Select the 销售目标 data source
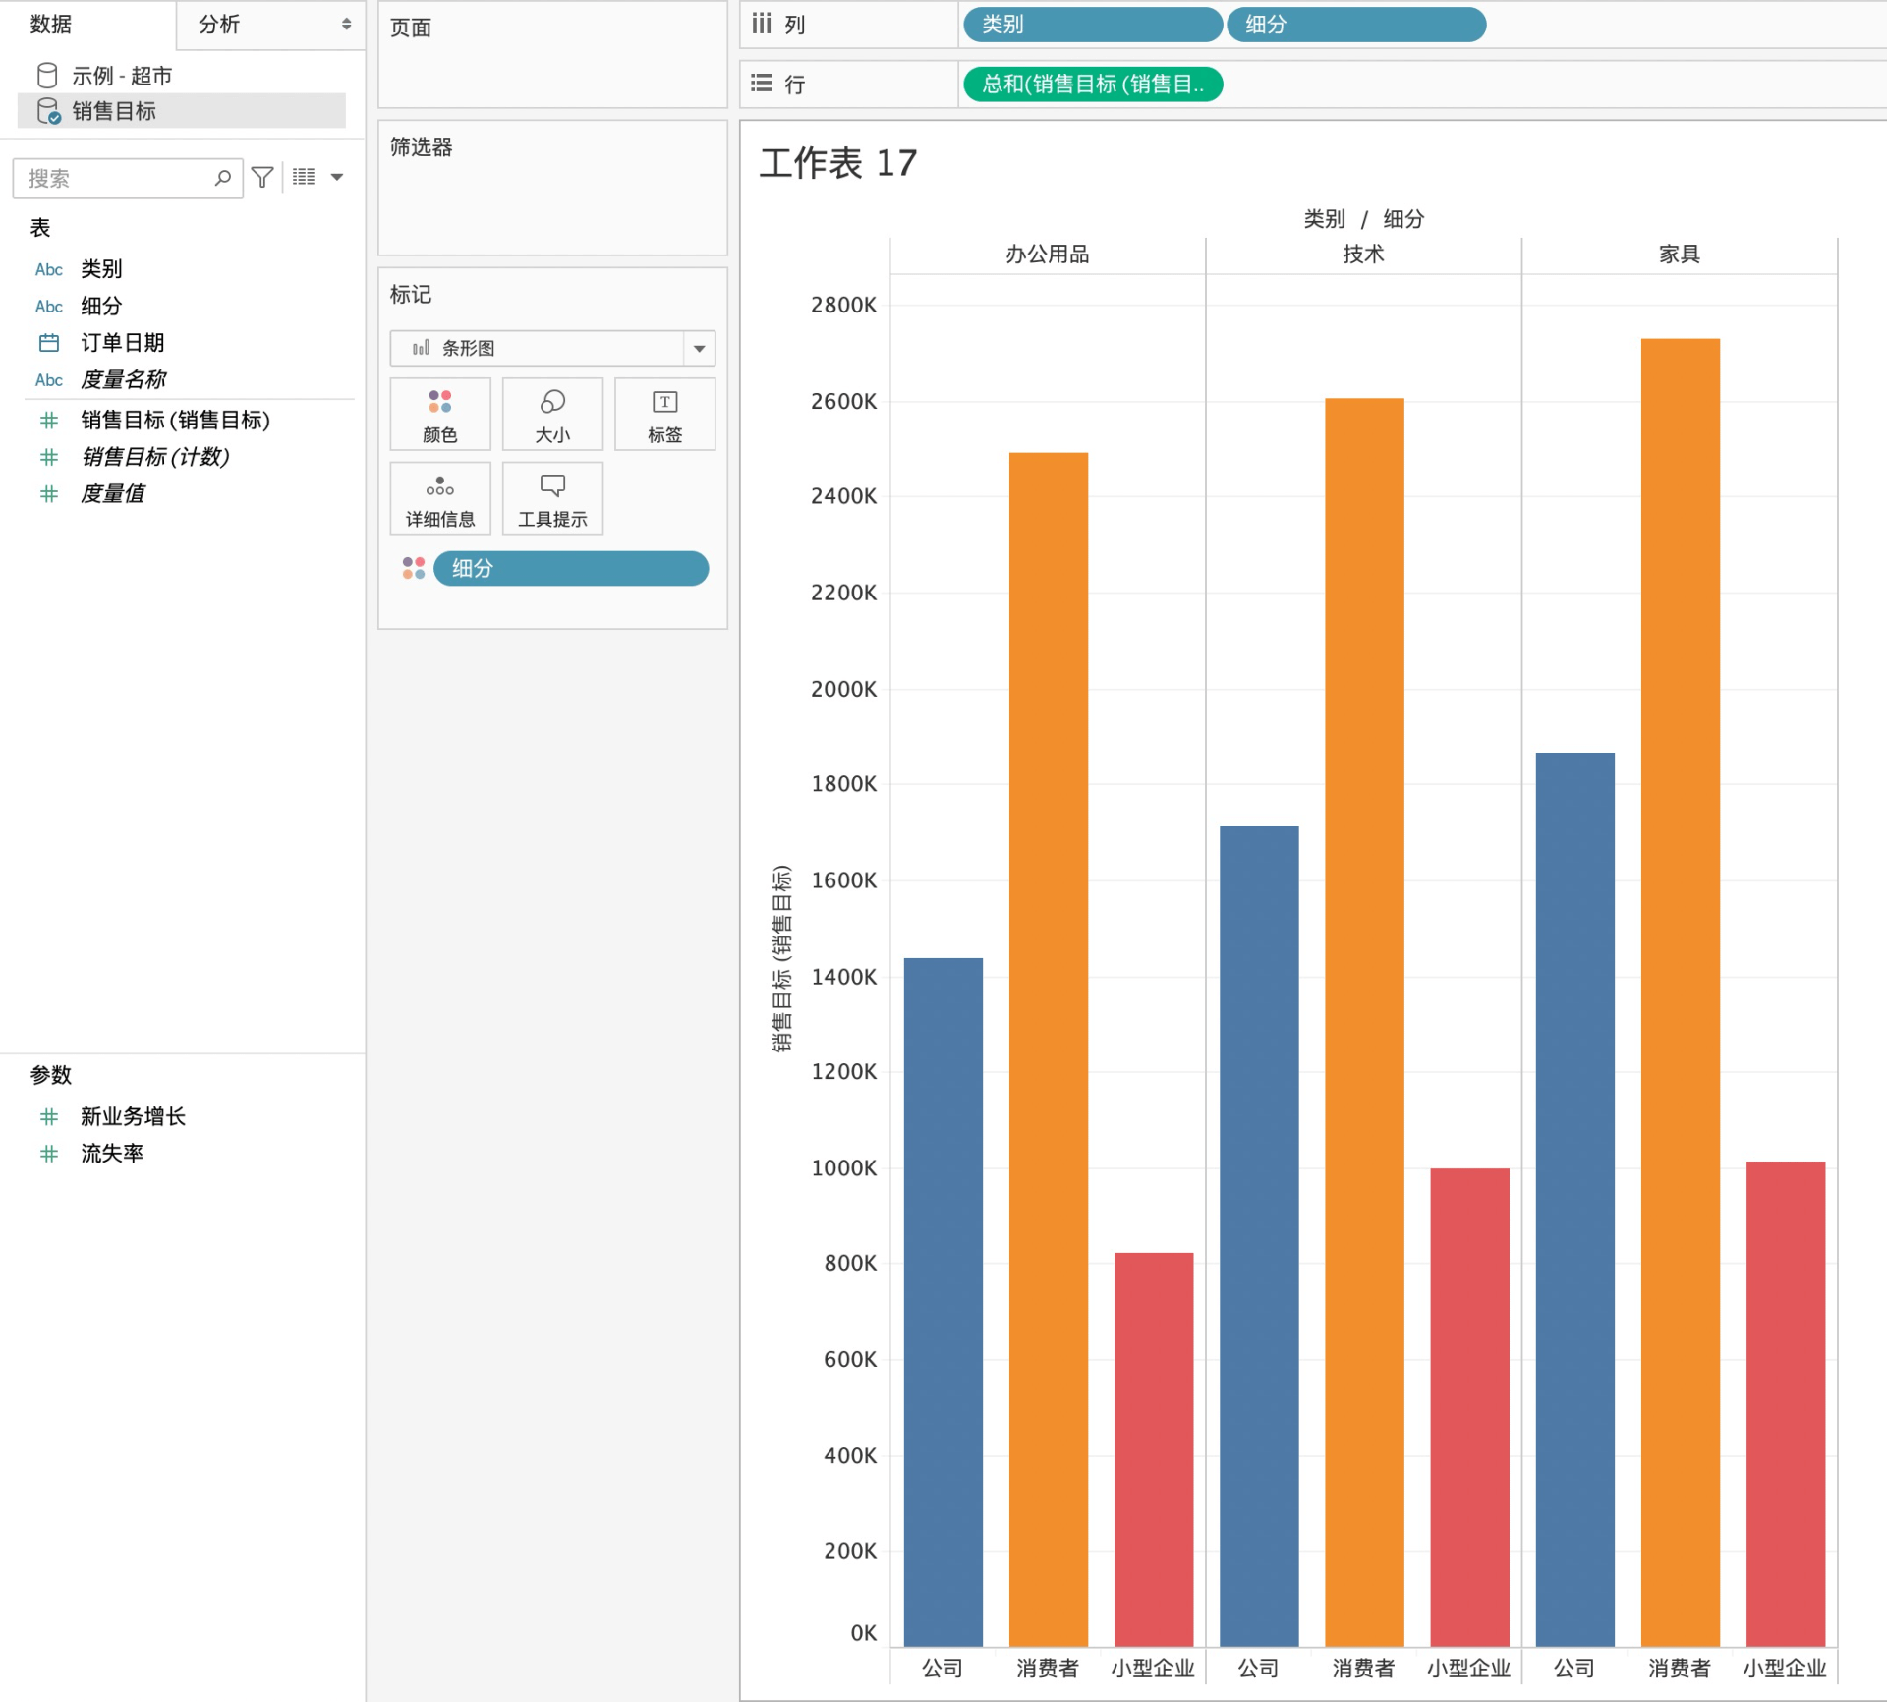This screenshot has height=1702, width=1887. [114, 111]
